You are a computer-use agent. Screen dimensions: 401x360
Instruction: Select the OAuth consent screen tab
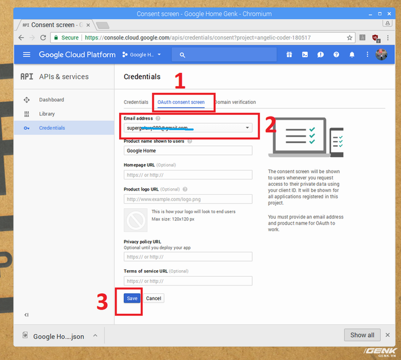tap(181, 102)
